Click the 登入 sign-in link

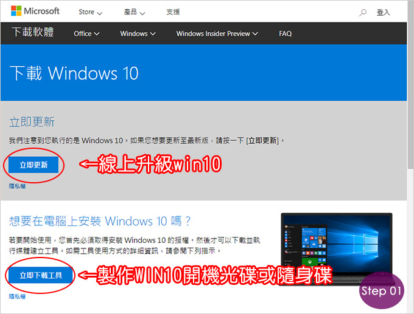[383, 12]
